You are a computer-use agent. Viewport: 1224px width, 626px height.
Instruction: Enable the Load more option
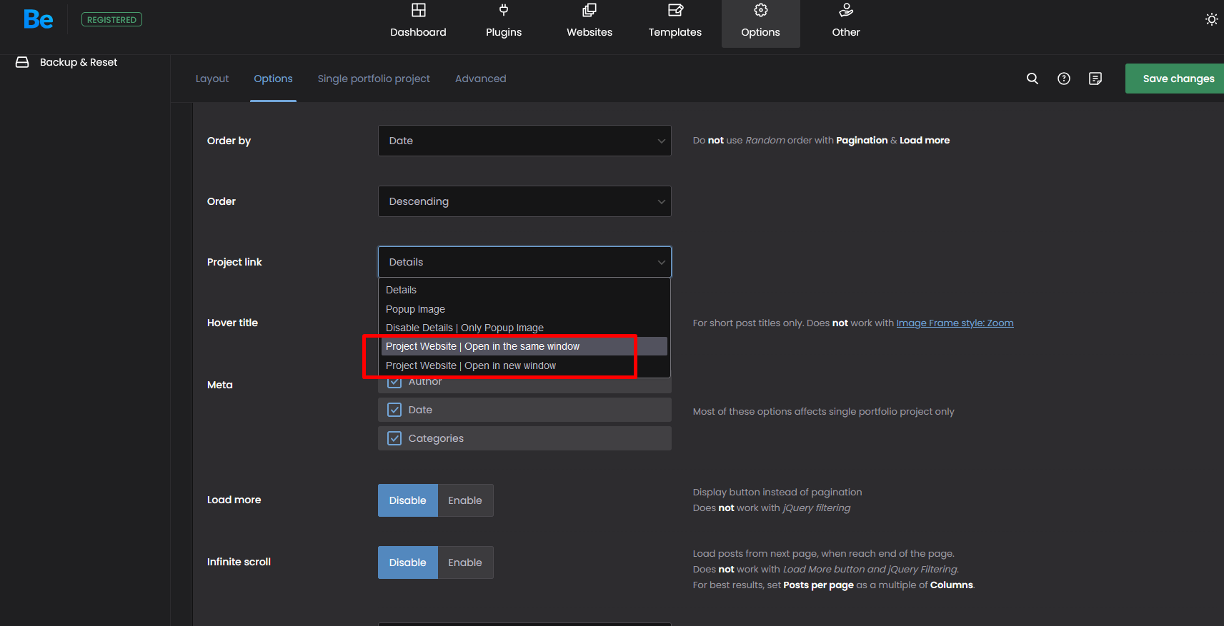click(465, 500)
